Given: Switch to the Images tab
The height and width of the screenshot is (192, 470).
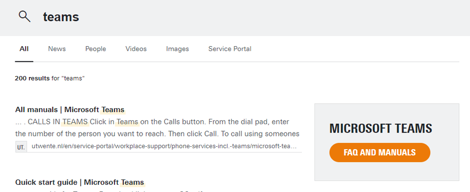Looking at the screenshot, I should pyautogui.click(x=178, y=49).
